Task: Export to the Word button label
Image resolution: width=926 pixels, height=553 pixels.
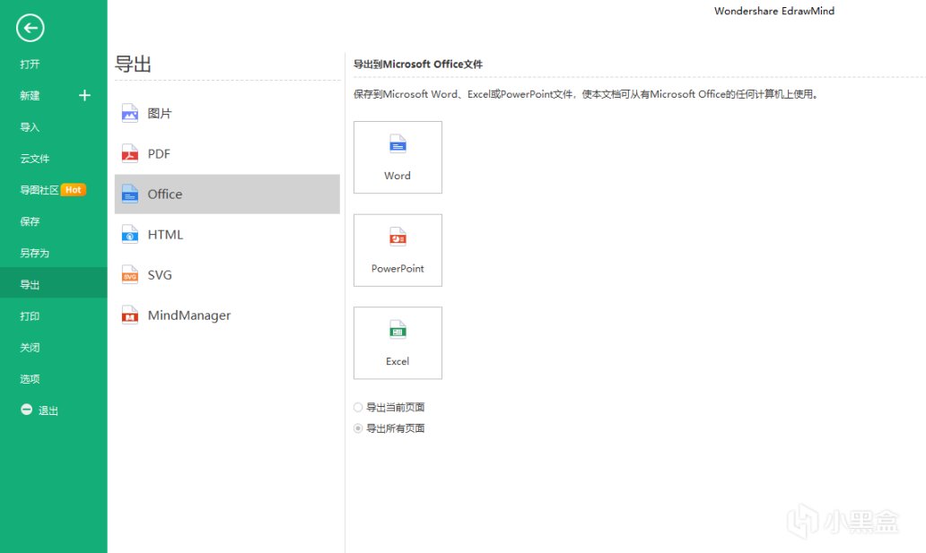Action: click(x=397, y=176)
